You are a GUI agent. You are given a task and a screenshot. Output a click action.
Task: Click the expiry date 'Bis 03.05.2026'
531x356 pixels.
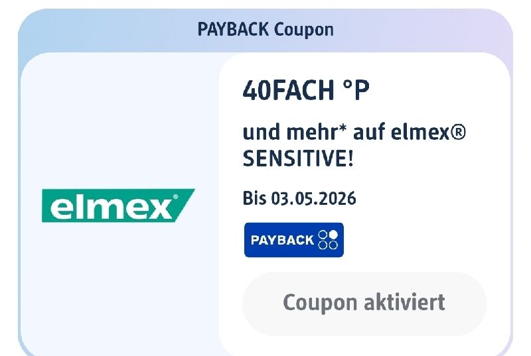coord(299,198)
